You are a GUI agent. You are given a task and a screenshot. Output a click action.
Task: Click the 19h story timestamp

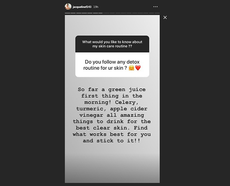(x=96, y=7)
